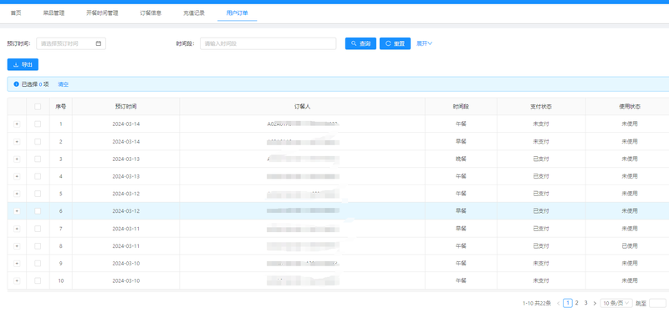The height and width of the screenshot is (318, 669).
Task: Select current page 1 in pagination
Action: (568, 303)
